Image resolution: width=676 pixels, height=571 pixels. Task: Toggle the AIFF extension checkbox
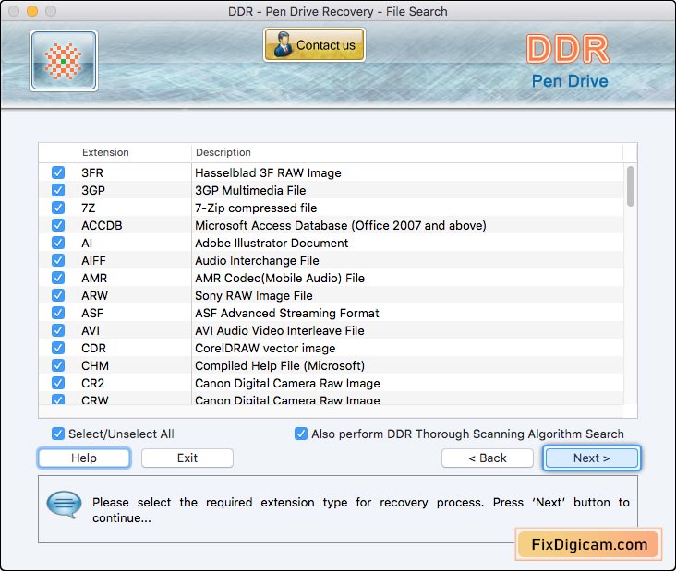click(x=58, y=260)
